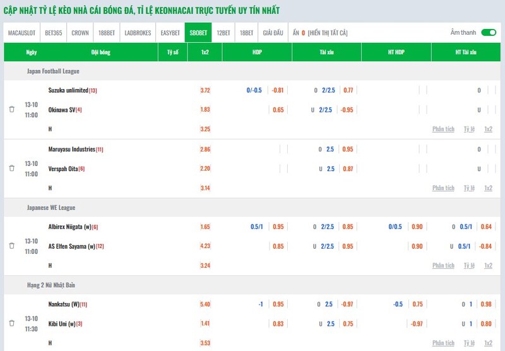Open Phân tích link for Suzuka match

pos(443,129)
